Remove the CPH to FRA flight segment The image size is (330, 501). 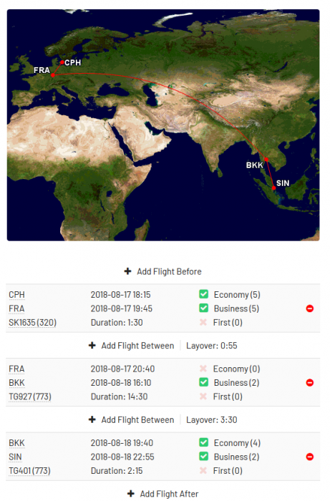tap(309, 308)
